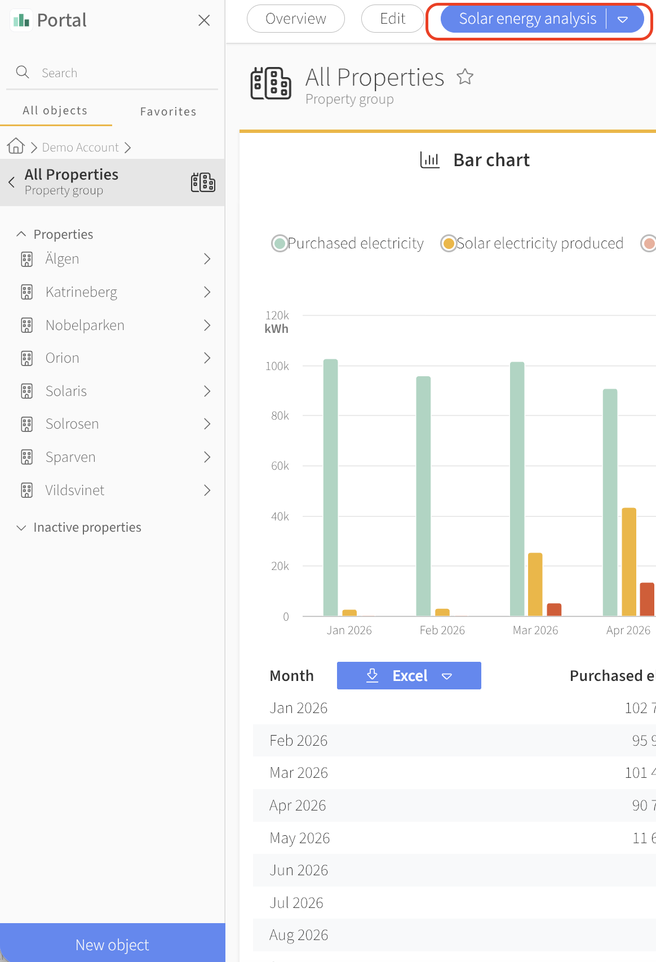Click the favorite star next to All Properties
Screen dimensions: 656x962
point(465,77)
